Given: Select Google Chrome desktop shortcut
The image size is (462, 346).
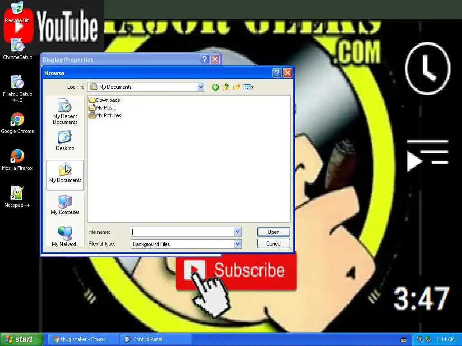Looking at the screenshot, I should click(18, 123).
